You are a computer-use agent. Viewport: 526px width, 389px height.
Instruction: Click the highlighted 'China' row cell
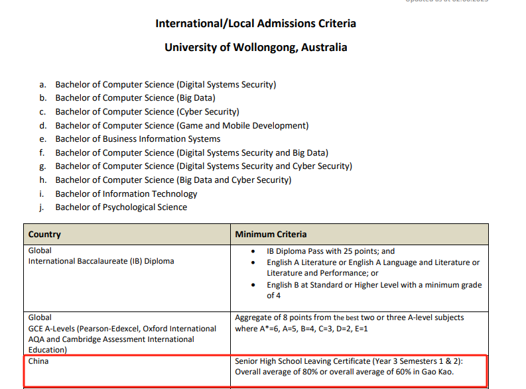tap(127, 371)
